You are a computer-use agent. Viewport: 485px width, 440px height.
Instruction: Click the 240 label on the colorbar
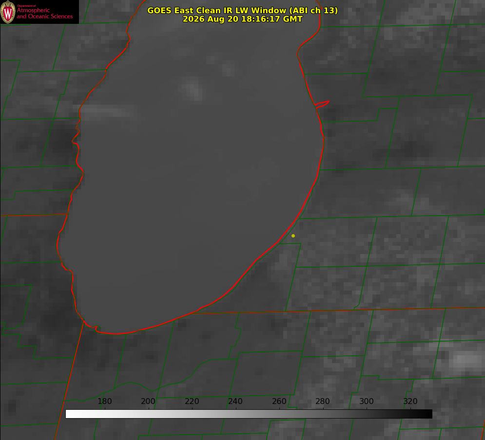click(235, 401)
